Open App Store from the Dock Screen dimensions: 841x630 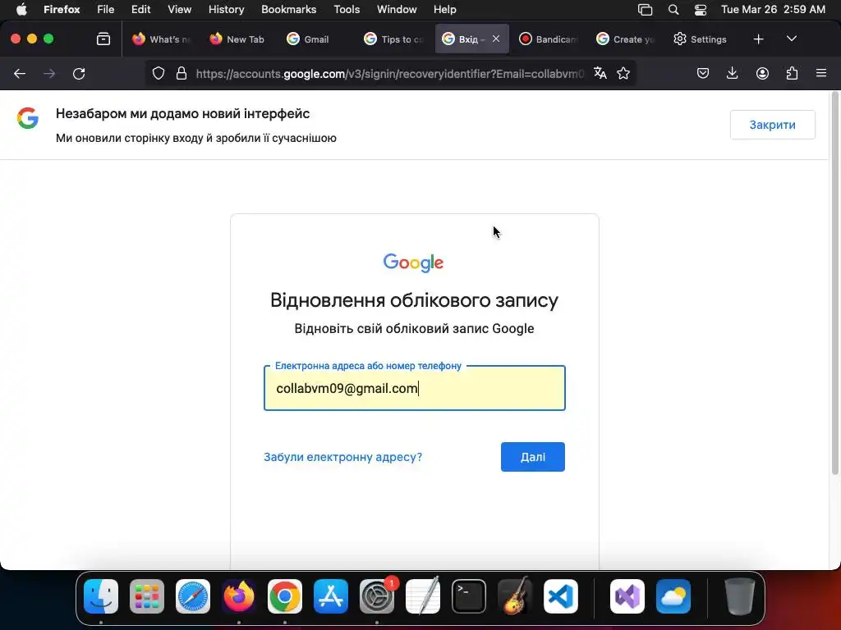click(331, 596)
